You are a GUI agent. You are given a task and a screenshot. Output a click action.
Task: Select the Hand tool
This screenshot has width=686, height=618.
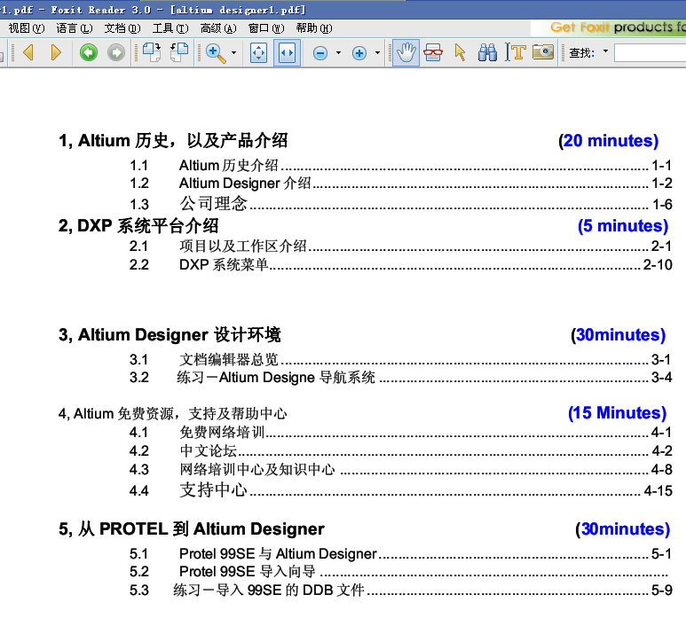pyautogui.click(x=406, y=53)
